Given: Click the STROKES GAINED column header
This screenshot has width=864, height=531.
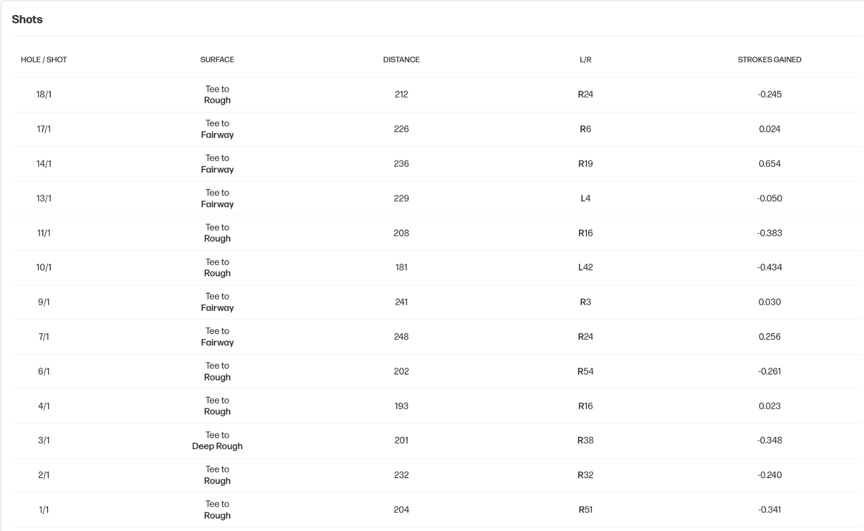Looking at the screenshot, I should [769, 59].
